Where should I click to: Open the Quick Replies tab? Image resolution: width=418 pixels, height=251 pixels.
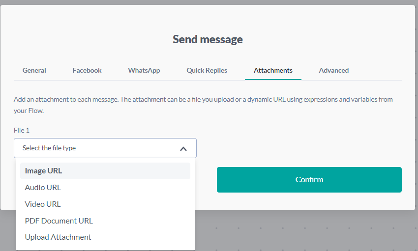pyautogui.click(x=207, y=70)
